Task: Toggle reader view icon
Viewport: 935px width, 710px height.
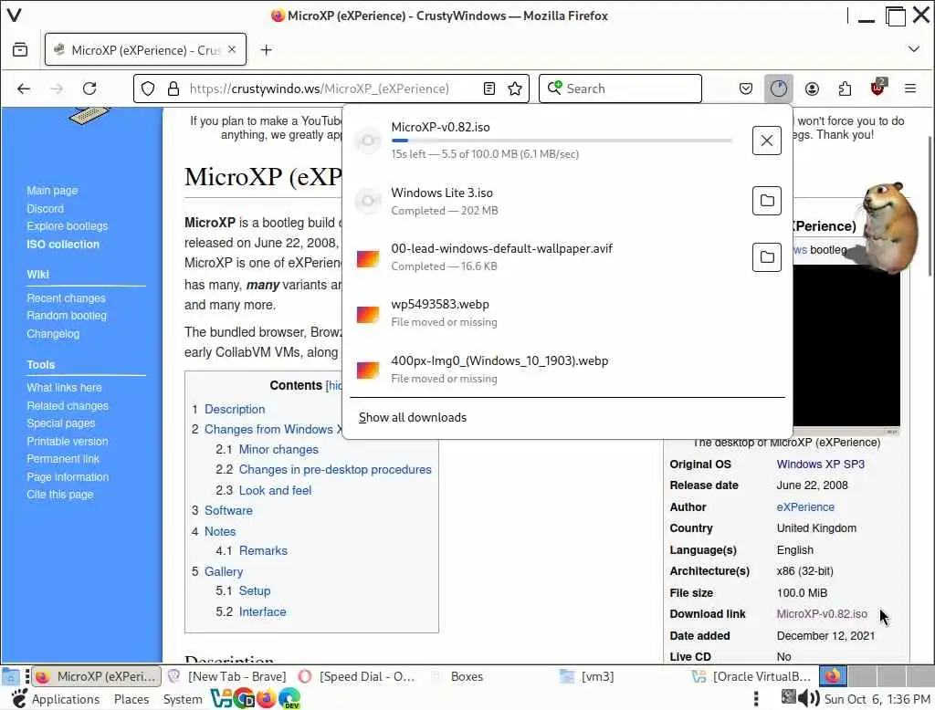Action: tap(489, 89)
